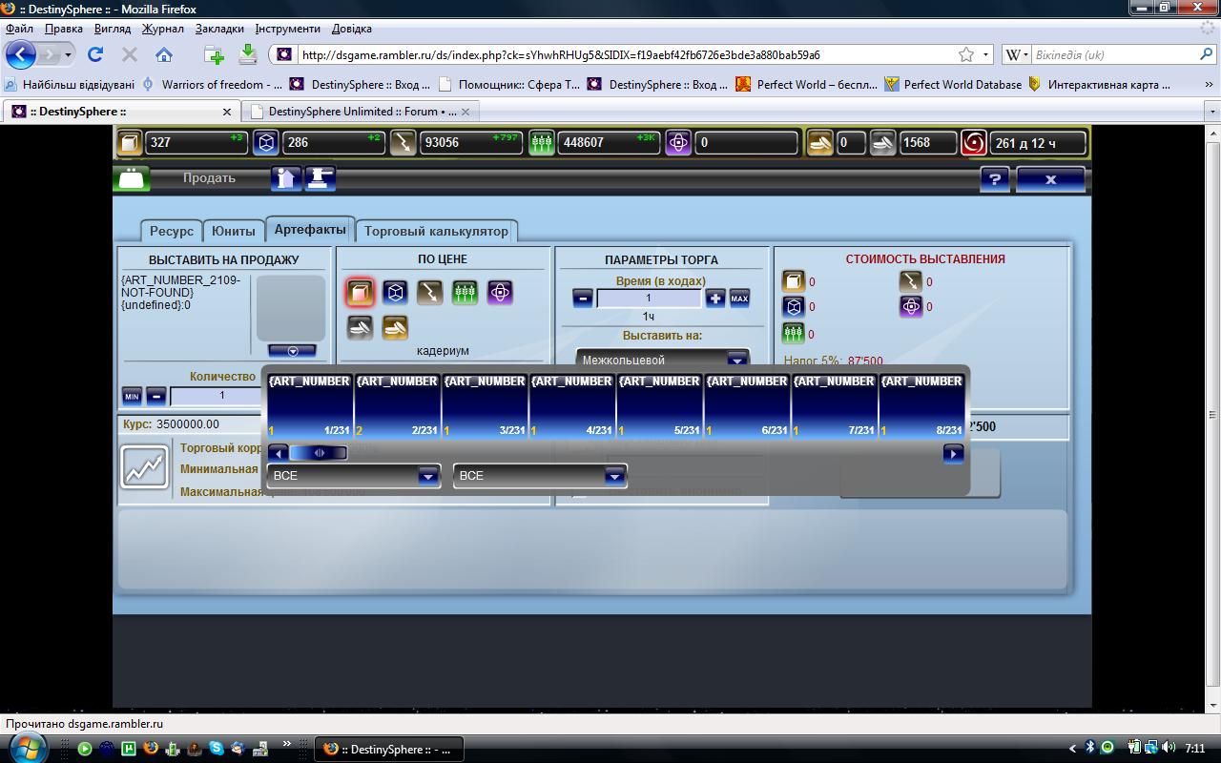Click the artifact list scrollbar thumb

(319, 453)
